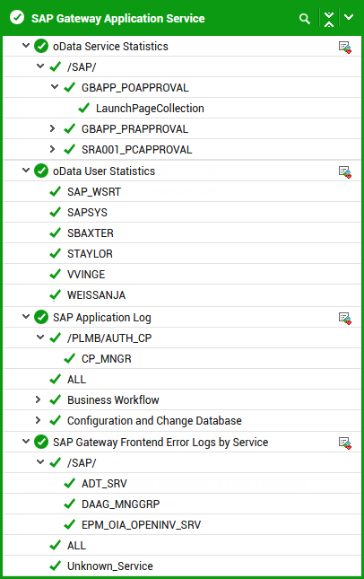
Task: Select the SBAXTER user entry
Action: coord(91,233)
